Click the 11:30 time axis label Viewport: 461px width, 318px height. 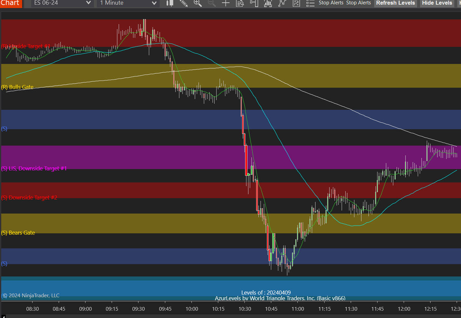tap(351, 309)
